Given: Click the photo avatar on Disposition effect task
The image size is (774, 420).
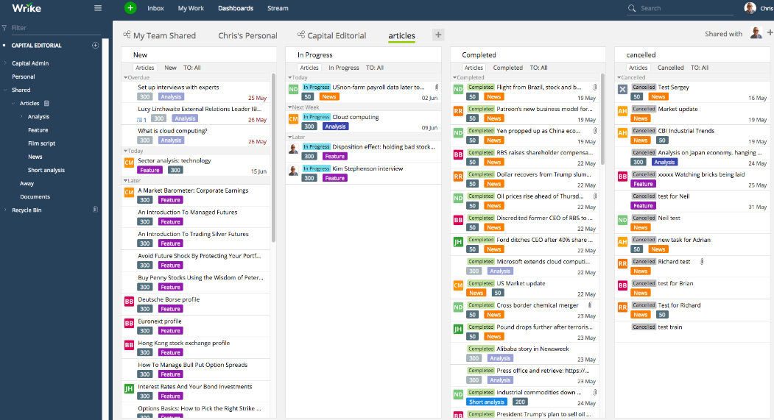Looking at the screenshot, I should [x=293, y=149].
